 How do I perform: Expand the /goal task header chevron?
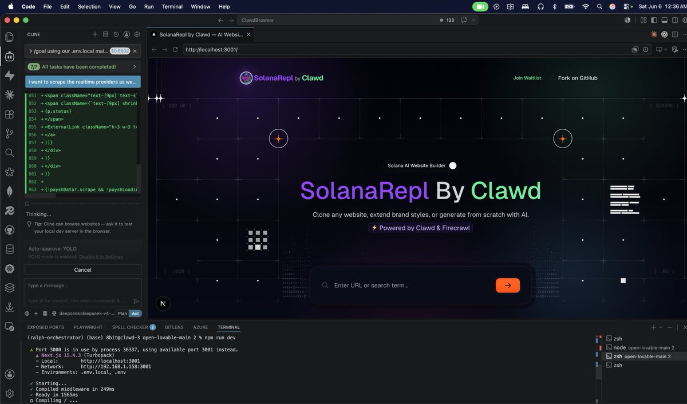point(30,51)
